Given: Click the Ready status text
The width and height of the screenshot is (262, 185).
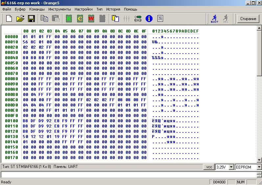Looking at the screenshot, I should (6, 182).
